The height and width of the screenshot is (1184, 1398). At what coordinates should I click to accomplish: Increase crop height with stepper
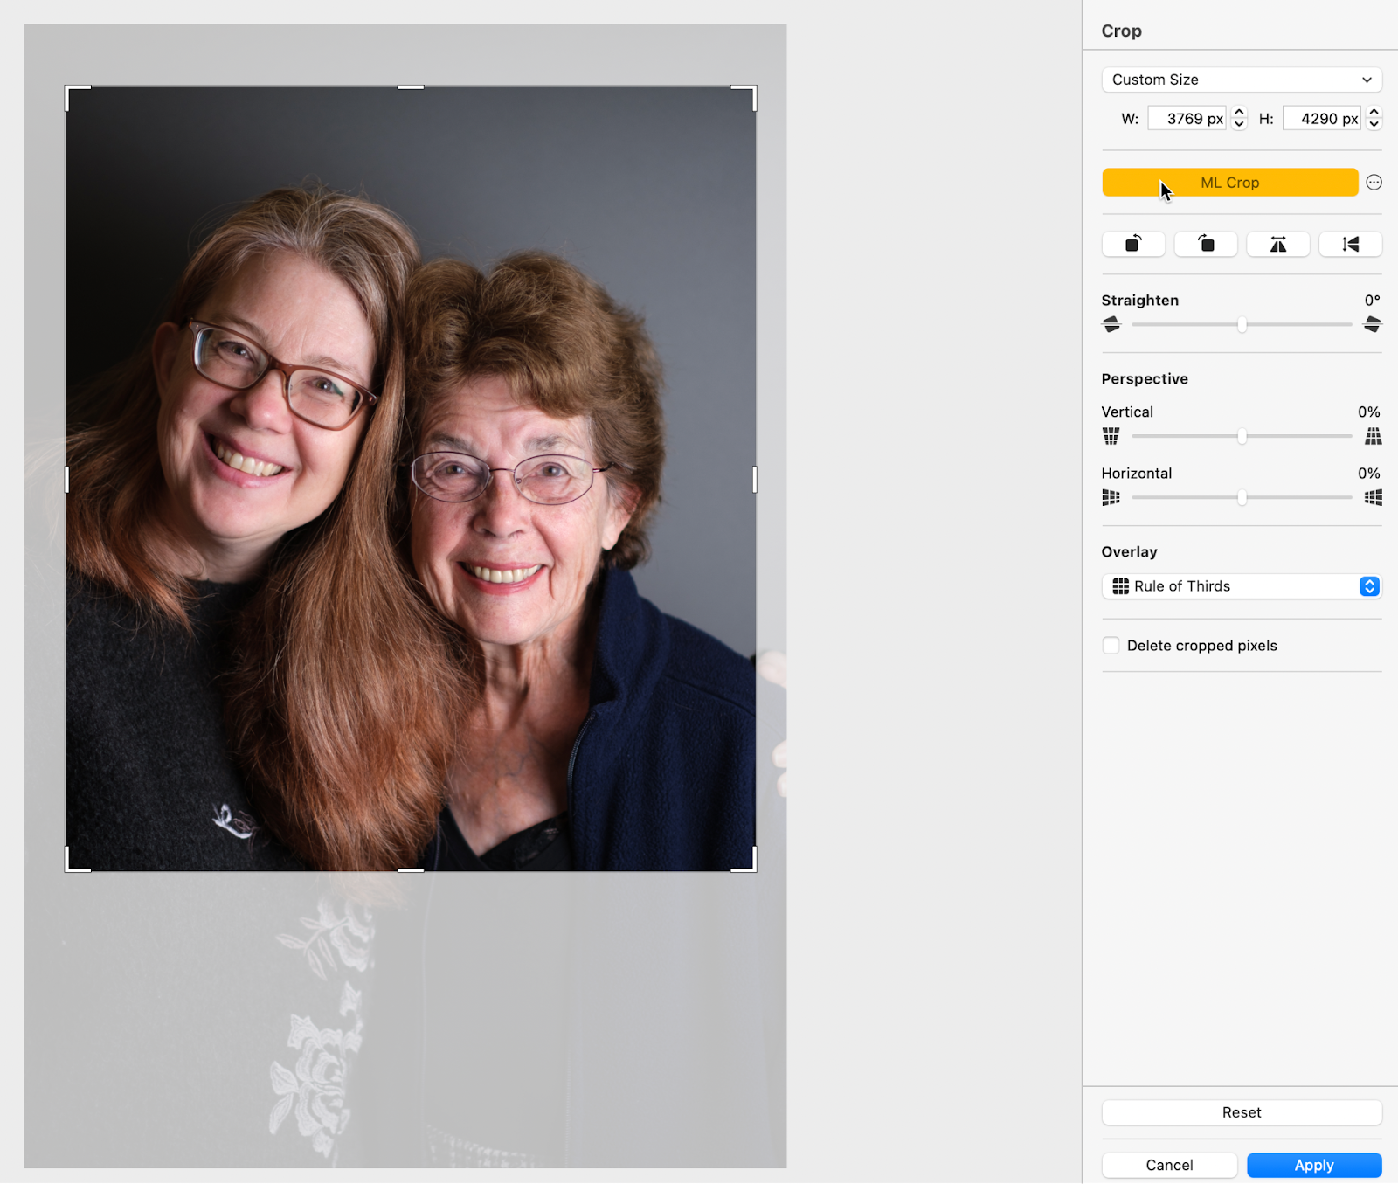click(1374, 113)
